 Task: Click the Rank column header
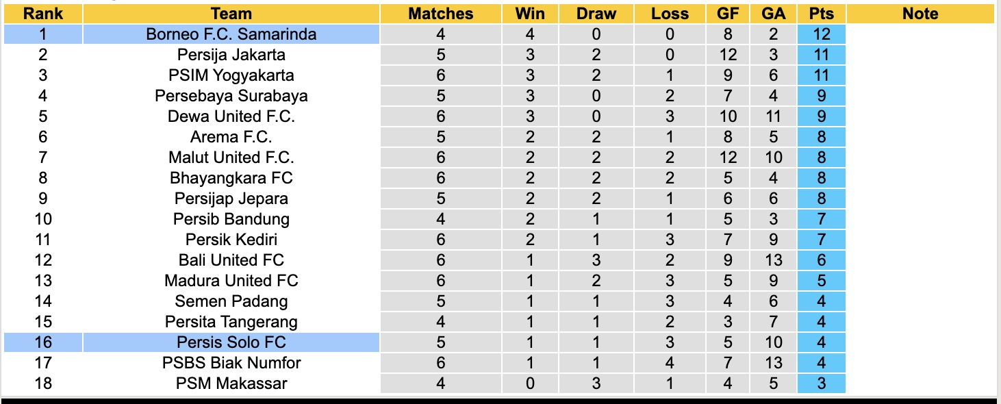(42, 14)
